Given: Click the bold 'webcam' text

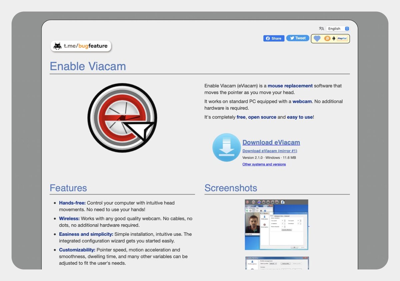Looking at the screenshot, I should pos(302,101).
